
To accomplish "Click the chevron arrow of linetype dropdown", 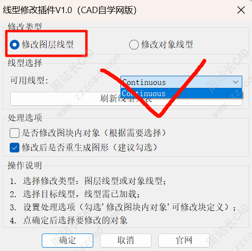I will coord(235,82).
